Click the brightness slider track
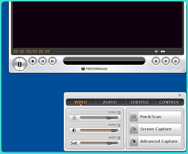This screenshot has width=188, height=154. [x=99, y=118]
